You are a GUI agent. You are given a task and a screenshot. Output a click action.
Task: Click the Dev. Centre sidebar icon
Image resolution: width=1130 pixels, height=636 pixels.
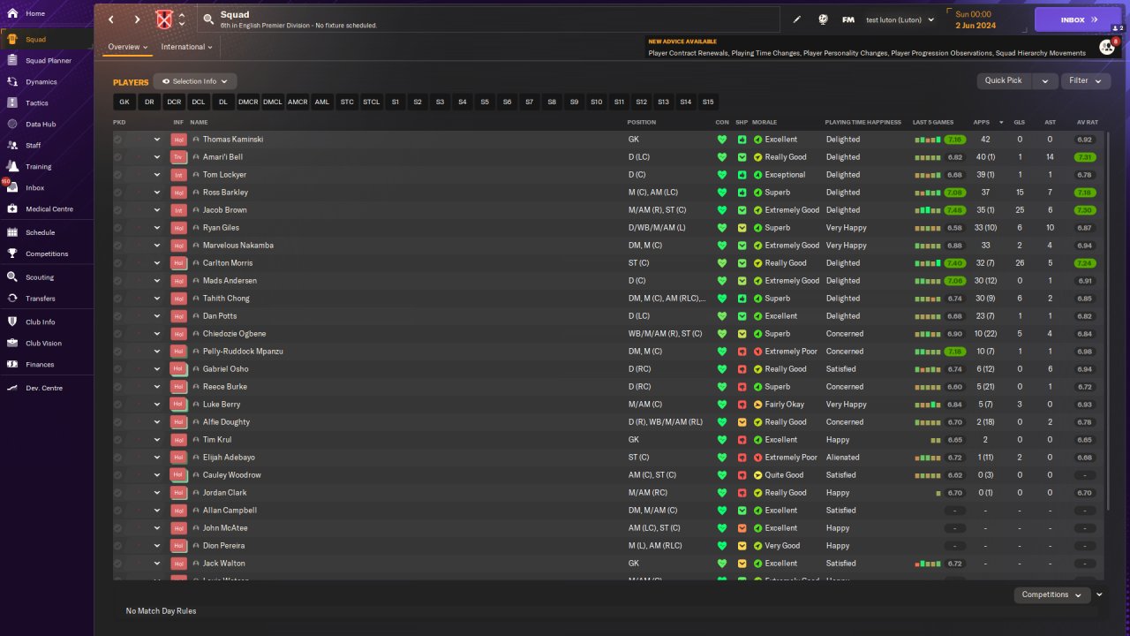pyautogui.click(x=12, y=389)
